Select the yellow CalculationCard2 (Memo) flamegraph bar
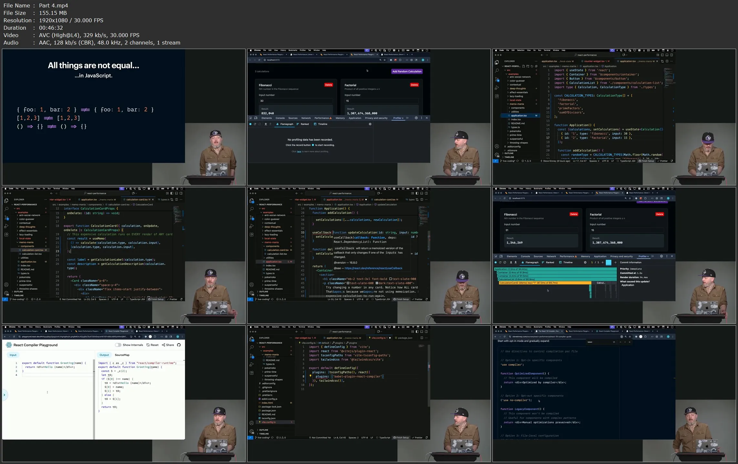 tap(544, 283)
